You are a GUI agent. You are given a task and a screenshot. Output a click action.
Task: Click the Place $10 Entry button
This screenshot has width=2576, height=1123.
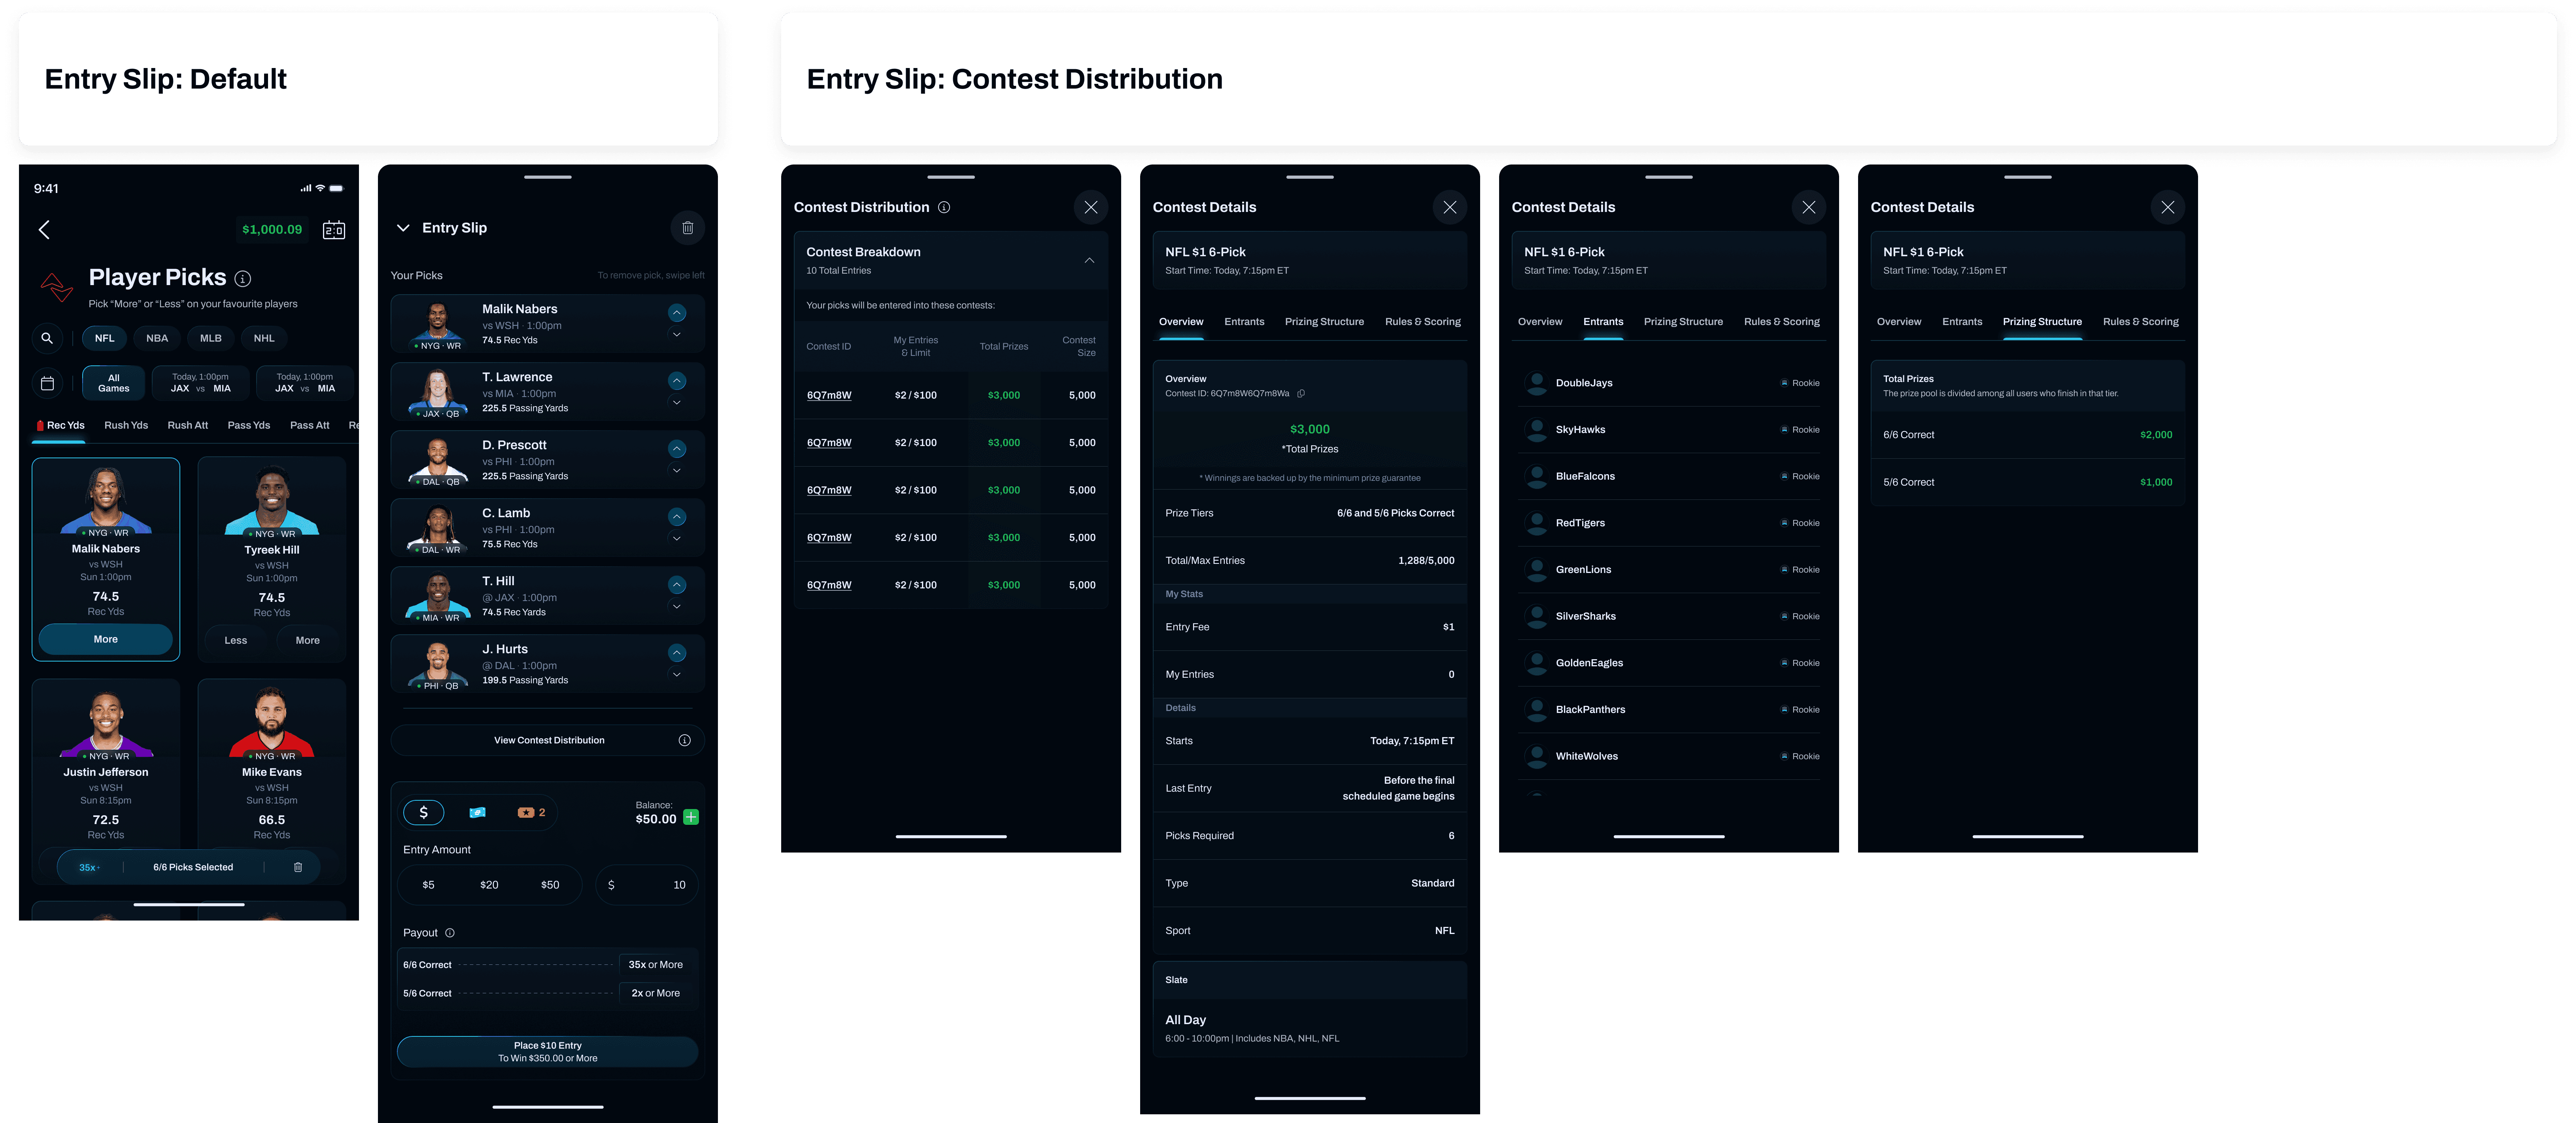547,1052
